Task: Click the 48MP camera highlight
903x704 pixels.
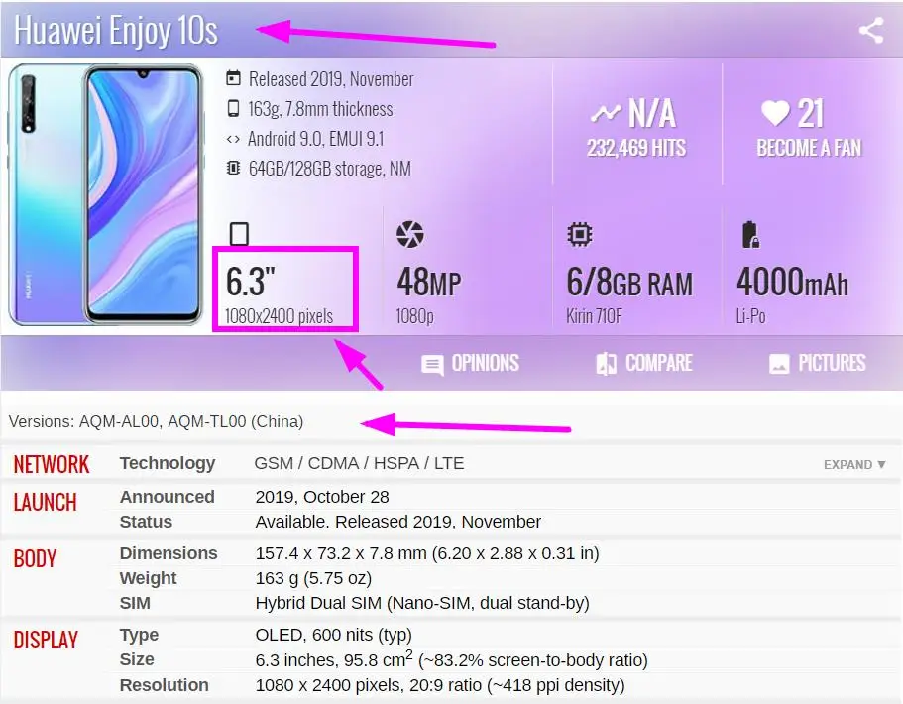Action: click(429, 283)
